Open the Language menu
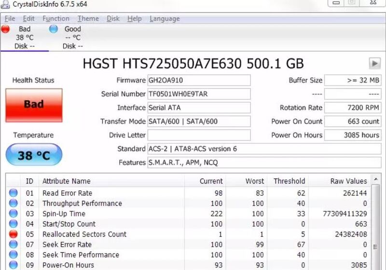386x270 pixels. pyautogui.click(x=165, y=18)
